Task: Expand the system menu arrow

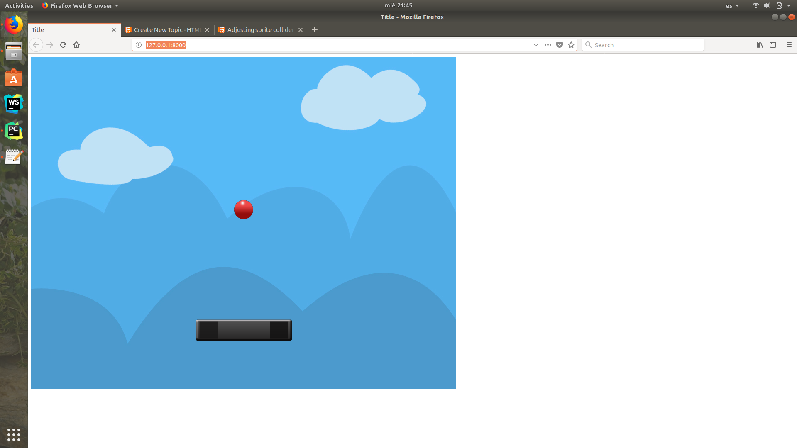Action: [789, 5]
